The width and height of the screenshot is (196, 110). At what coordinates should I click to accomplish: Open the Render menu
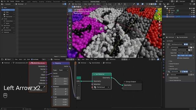pyautogui.click(x=12, y=1)
